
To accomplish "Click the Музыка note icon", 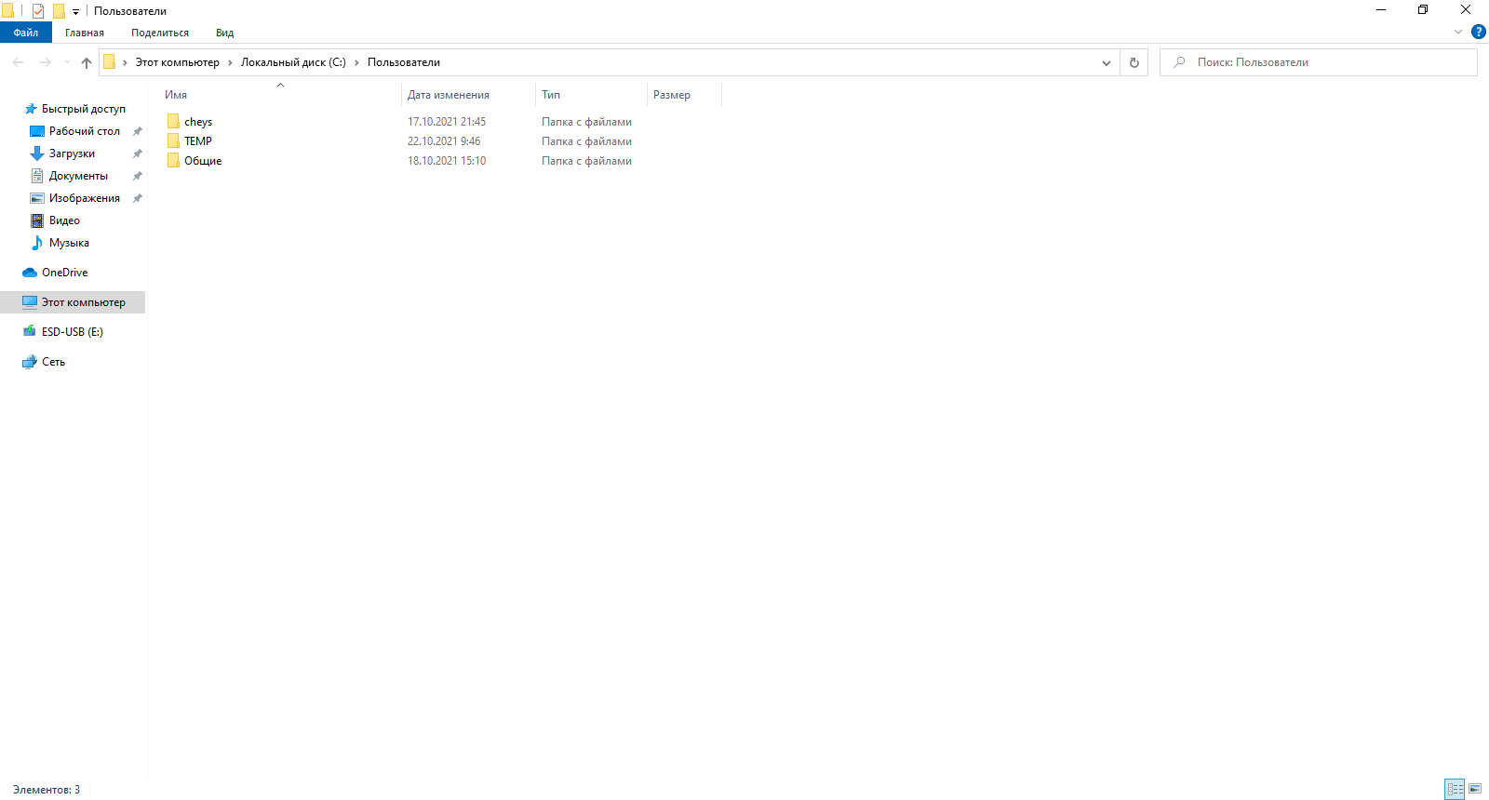I will (37, 243).
